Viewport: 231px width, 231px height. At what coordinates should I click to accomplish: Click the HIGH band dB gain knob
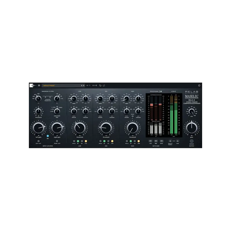pyautogui.click(x=138, y=98)
